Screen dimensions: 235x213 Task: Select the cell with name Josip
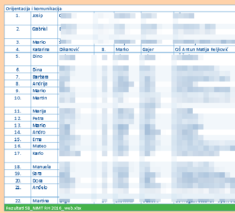pyautogui.click(x=44, y=18)
